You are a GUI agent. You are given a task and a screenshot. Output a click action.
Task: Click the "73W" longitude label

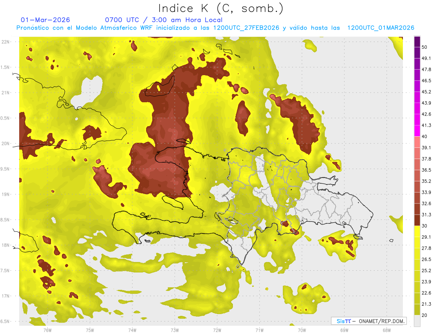pyautogui.click(x=175, y=330)
